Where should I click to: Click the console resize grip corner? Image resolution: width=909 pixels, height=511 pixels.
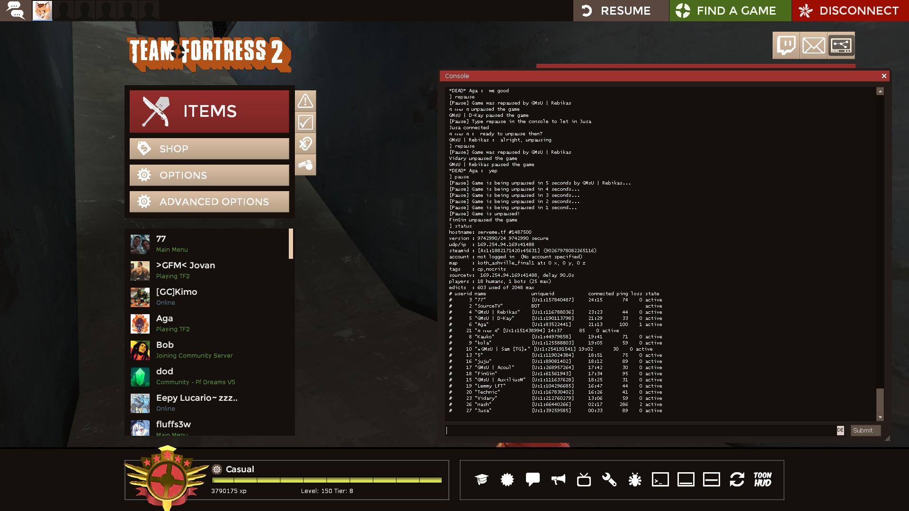tap(887, 439)
